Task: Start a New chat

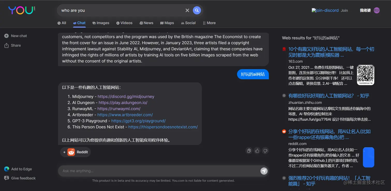Action: [16, 36]
